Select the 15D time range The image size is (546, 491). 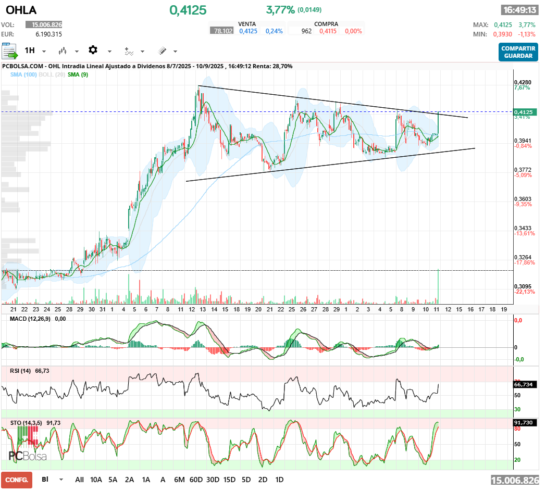[229, 480]
